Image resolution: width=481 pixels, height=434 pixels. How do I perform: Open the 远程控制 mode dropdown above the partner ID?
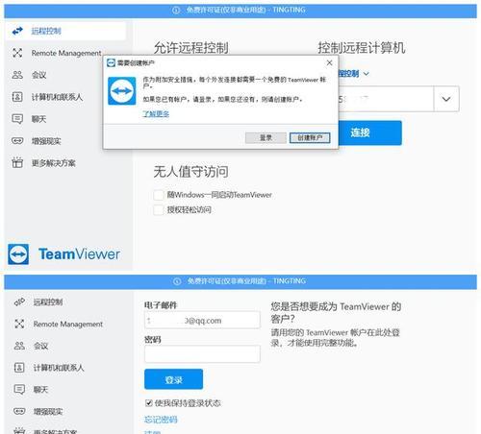(354, 74)
